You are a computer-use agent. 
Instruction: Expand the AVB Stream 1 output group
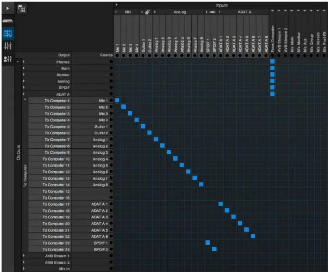(24, 256)
